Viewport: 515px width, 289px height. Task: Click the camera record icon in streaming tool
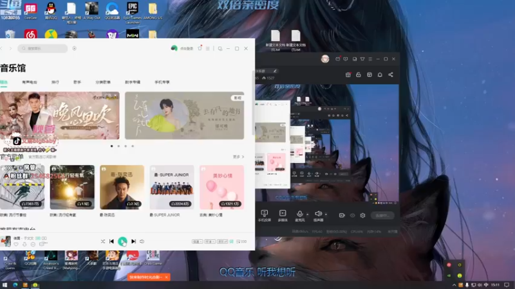pos(342,215)
